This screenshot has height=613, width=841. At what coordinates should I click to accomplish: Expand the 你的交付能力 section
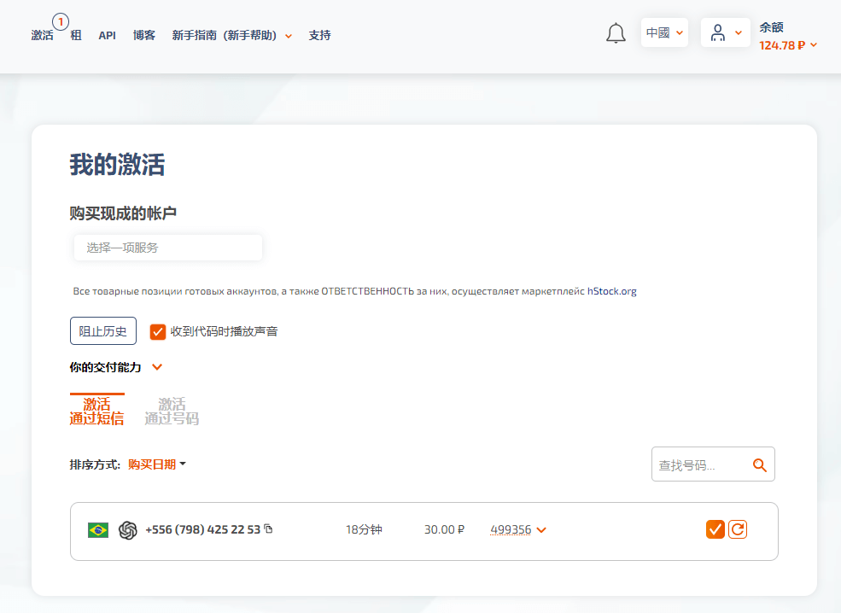[x=156, y=366]
